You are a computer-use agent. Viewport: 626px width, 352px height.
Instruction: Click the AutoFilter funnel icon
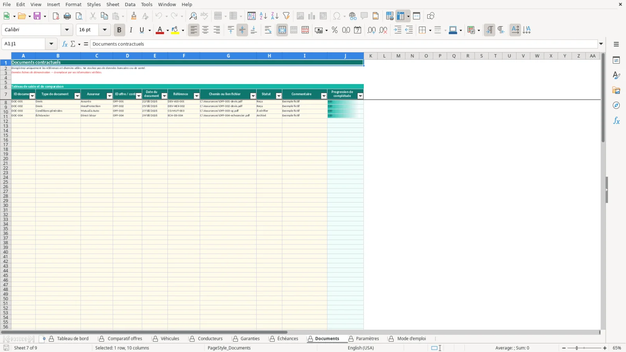[286, 16]
